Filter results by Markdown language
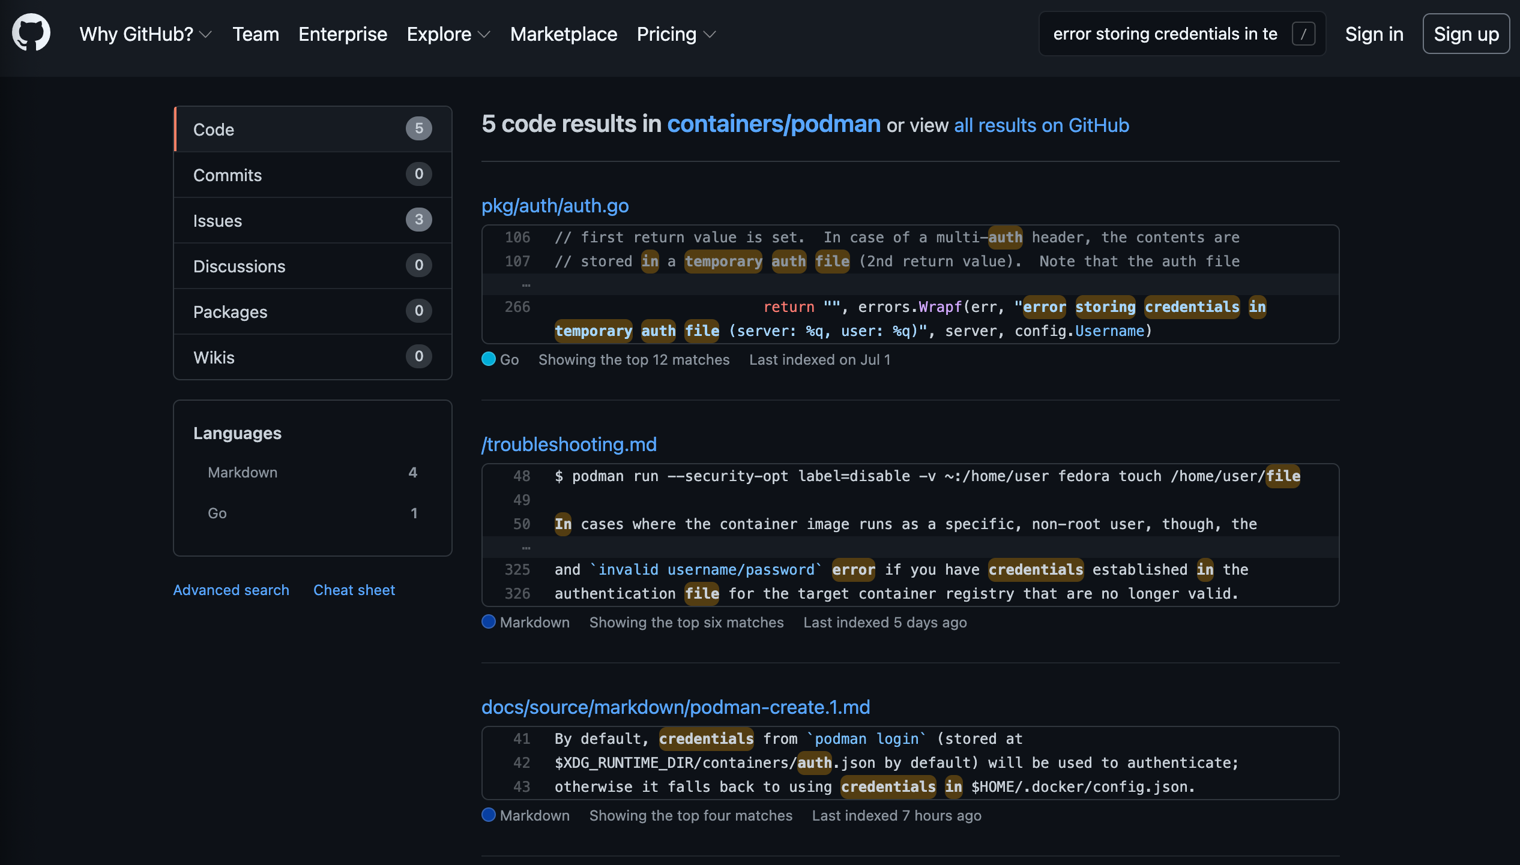This screenshot has width=1520, height=865. [x=243, y=473]
